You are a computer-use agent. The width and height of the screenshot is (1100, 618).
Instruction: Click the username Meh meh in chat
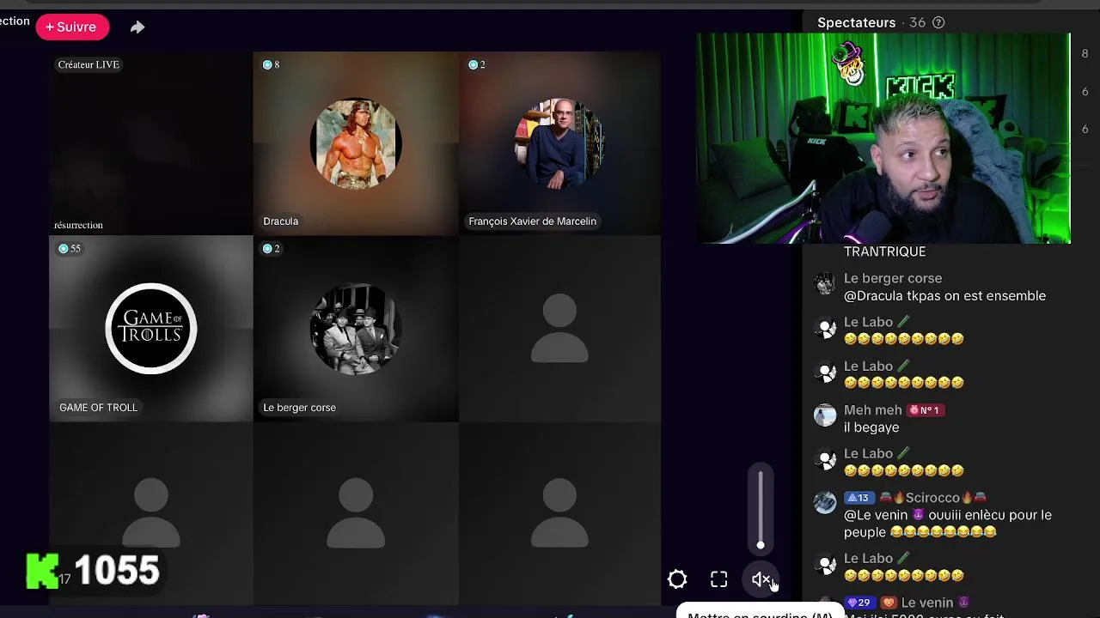[872, 410]
